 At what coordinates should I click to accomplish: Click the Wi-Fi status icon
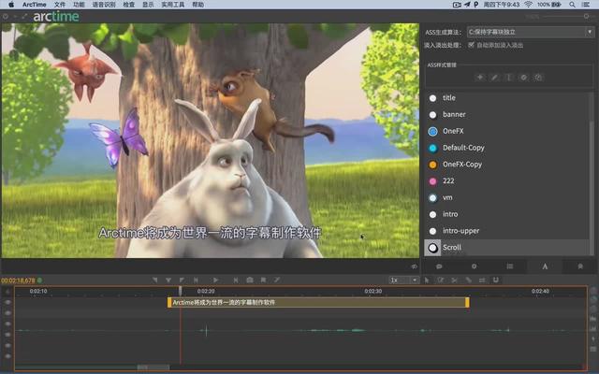[528, 5]
